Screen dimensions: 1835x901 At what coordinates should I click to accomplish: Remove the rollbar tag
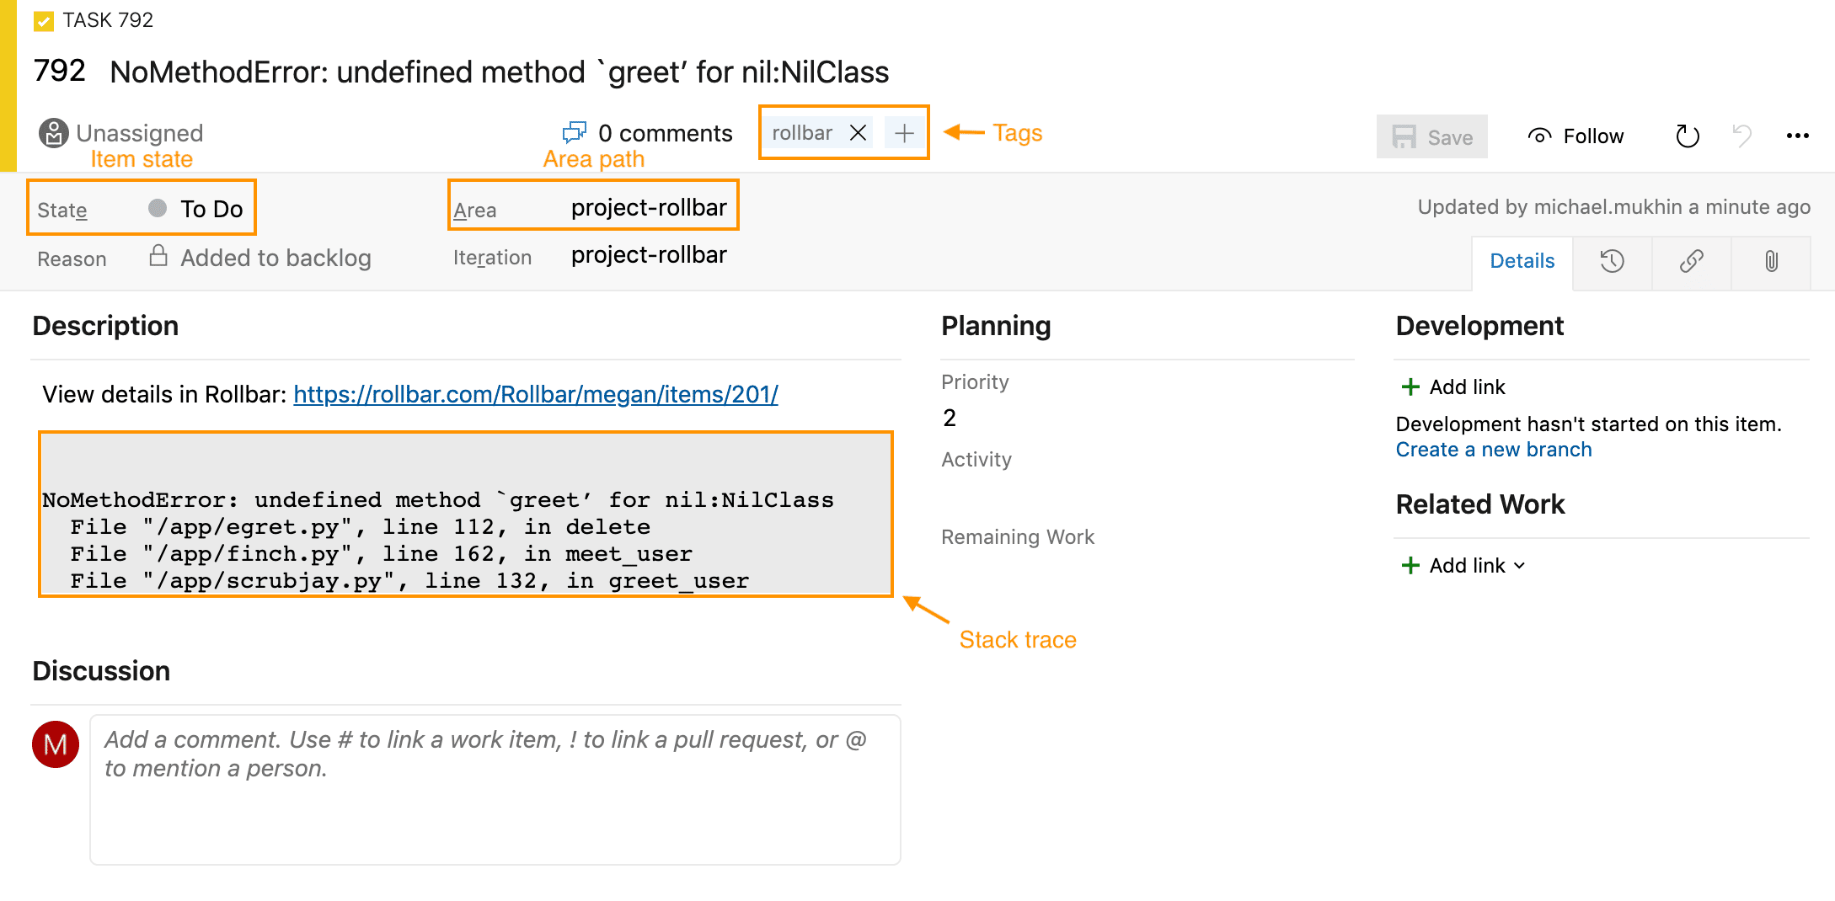tap(858, 133)
